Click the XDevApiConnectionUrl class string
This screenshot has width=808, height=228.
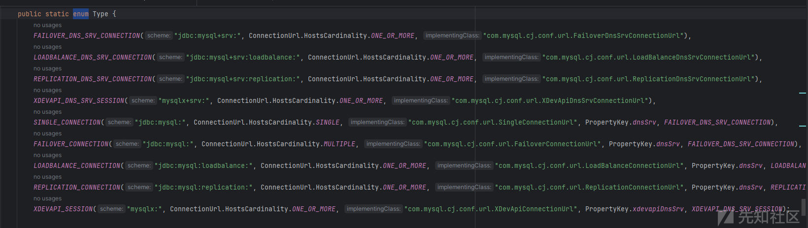click(491, 209)
